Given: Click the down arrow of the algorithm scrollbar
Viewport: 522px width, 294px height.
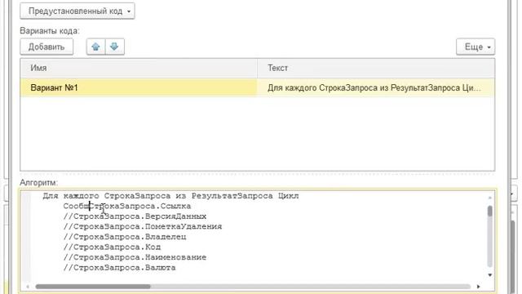Looking at the screenshot, I should click(x=489, y=275).
